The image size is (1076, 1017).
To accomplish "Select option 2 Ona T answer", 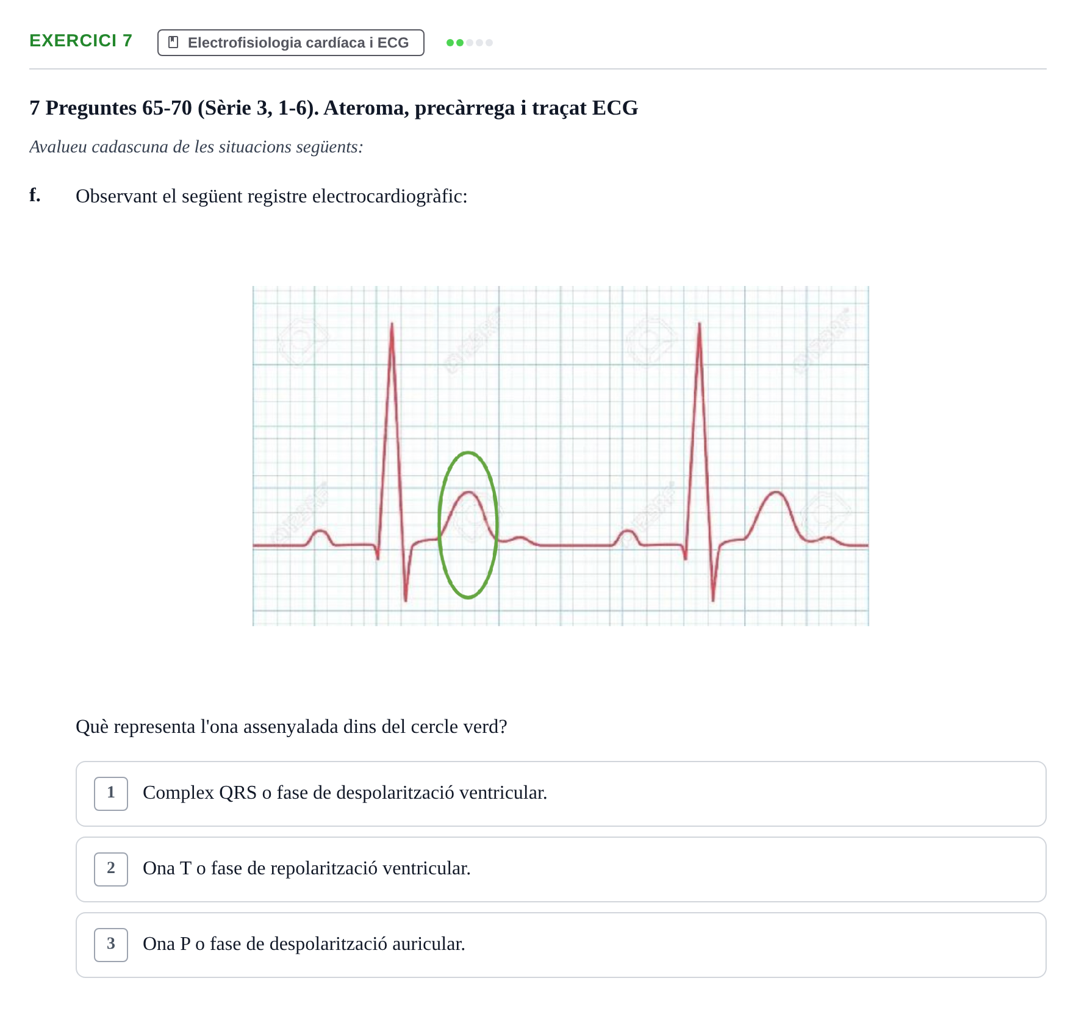I will pyautogui.click(x=561, y=869).
